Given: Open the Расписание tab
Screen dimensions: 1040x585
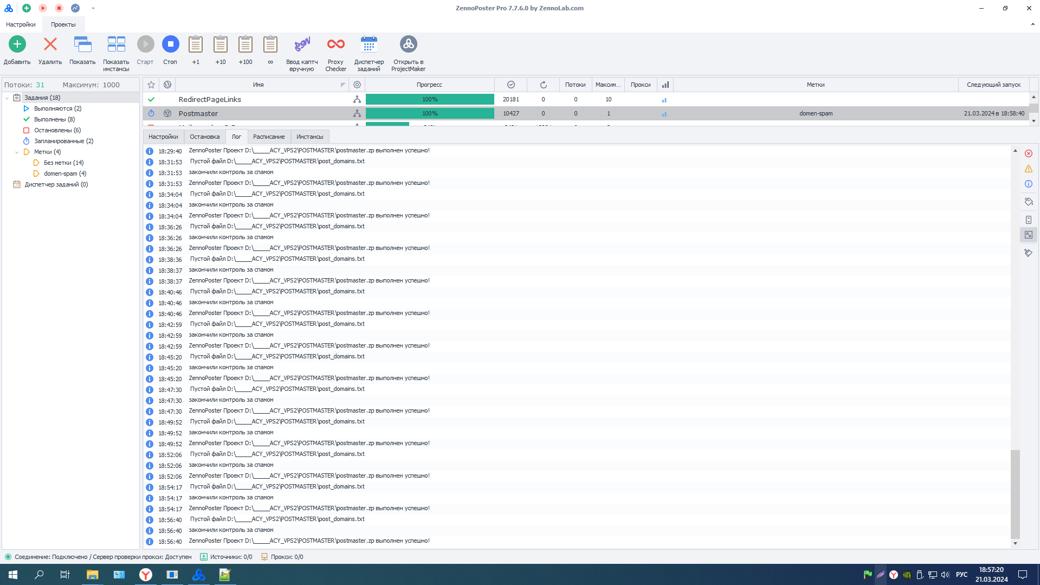Looking at the screenshot, I should tap(269, 137).
